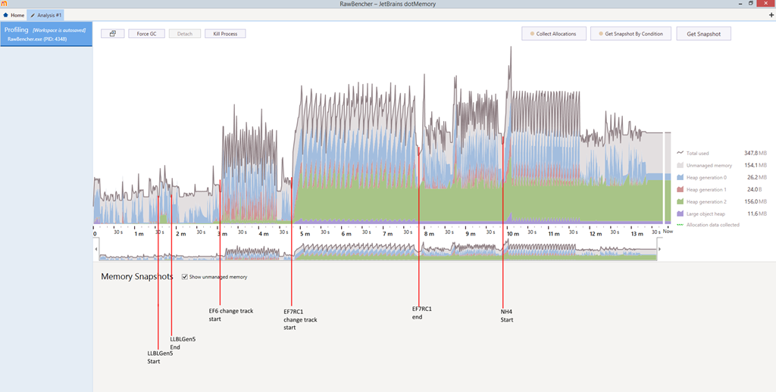Click the dotMemory app icon in title bar
This screenshot has width=776, height=392.
click(4, 4)
